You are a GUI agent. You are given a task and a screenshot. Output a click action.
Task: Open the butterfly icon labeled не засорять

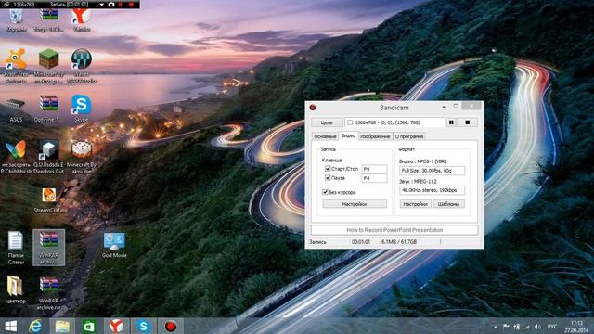[x=16, y=157]
